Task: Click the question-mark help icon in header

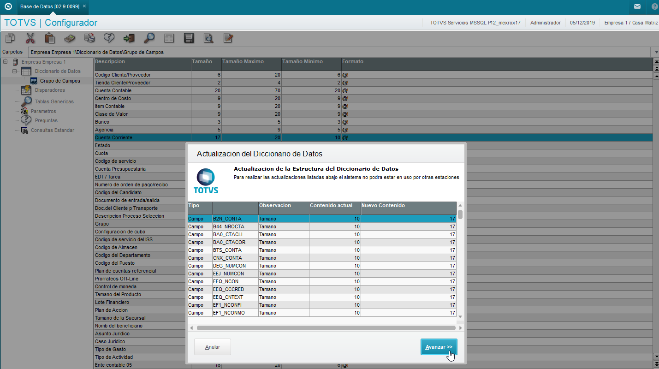Action: (654, 7)
